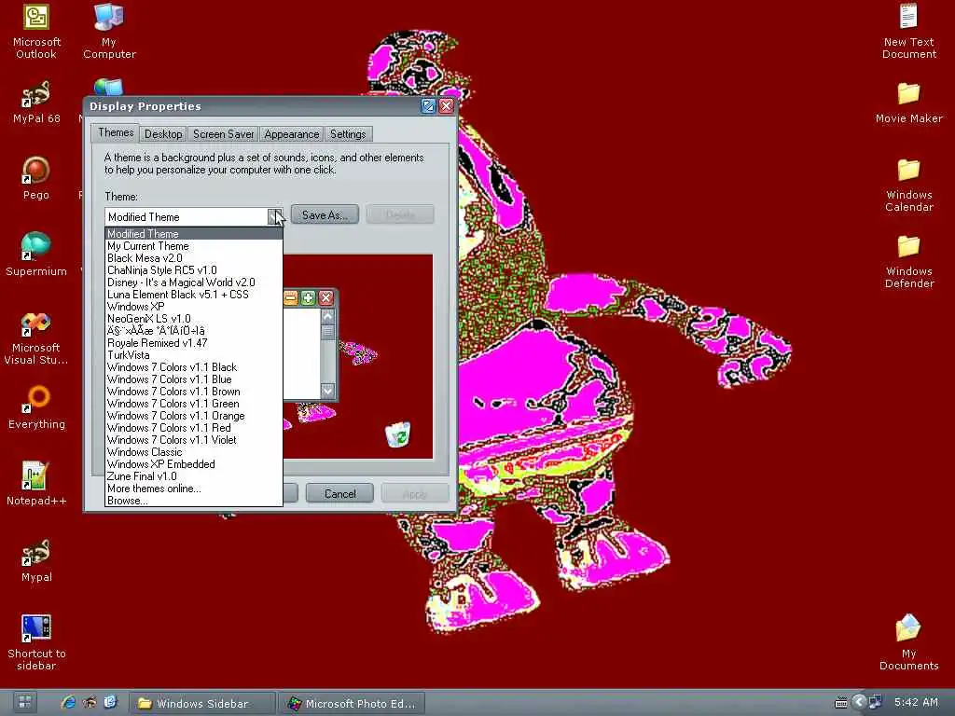Select the Microsoft Visual Studio shortcut
The width and height of the screenshot is (955, 716).
[36, 338]
